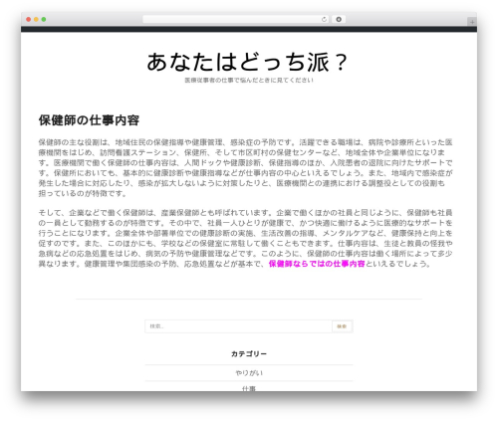Image resolution: width=498 pixels, height=421 pixels.
Task: Click the first paragraph beginning 保健師の主な役割は
Action: [246, 168]
